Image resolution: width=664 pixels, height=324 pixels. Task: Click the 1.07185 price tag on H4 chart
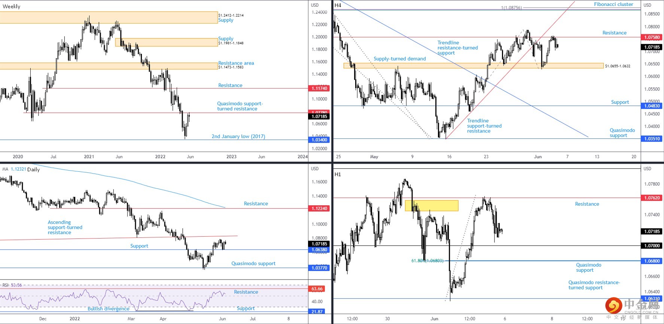652,47
